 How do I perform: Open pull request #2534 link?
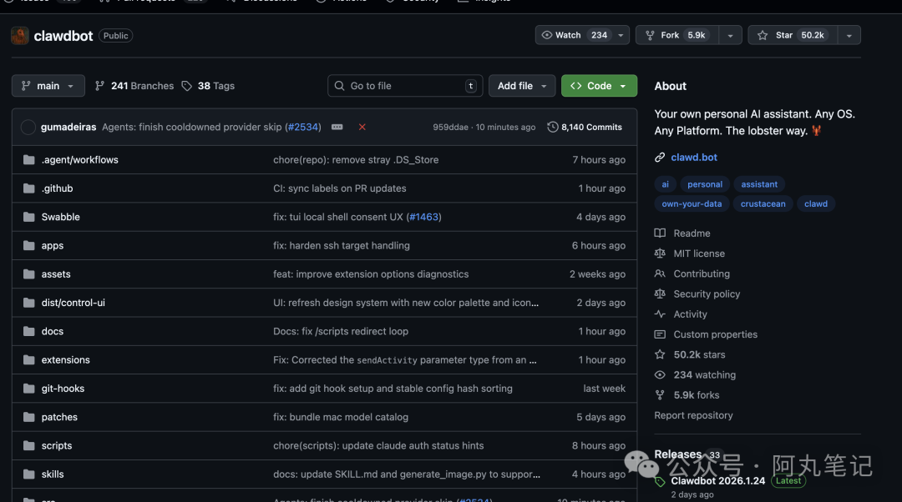tap(302, 127)
